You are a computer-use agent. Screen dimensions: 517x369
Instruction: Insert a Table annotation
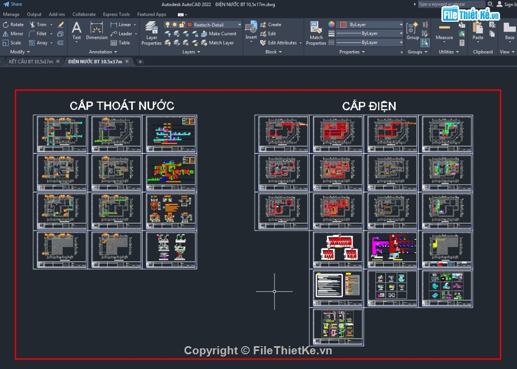[x=124, y=42]
